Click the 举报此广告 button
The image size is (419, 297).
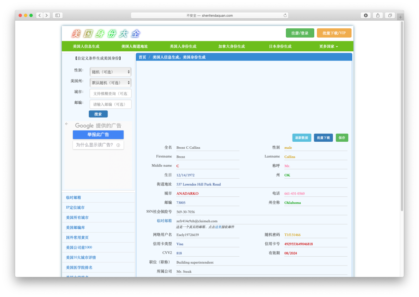pos(98,135)
